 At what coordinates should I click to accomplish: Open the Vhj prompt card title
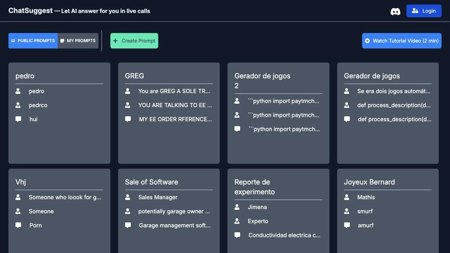[21, 182]
